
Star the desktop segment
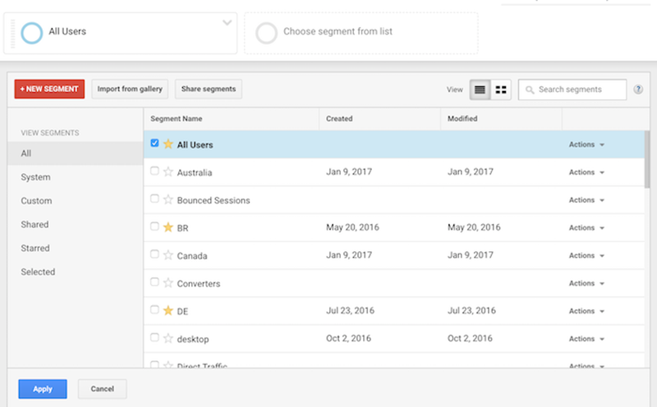(x=168, y=338)
